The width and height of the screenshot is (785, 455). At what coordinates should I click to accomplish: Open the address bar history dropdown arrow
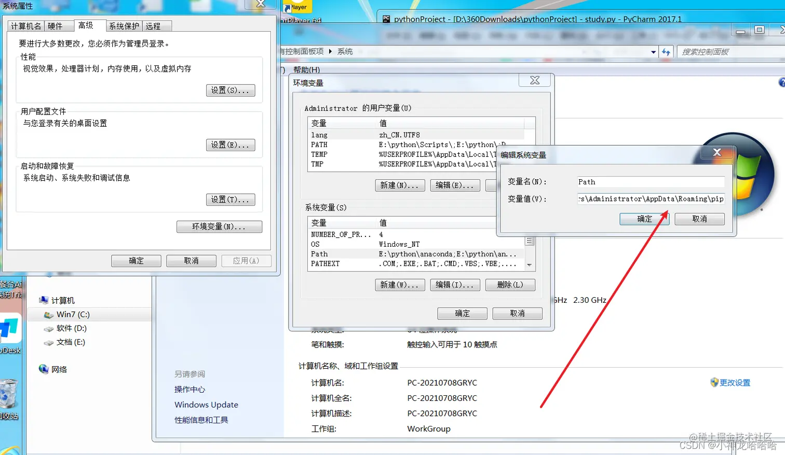pos(653,51)
